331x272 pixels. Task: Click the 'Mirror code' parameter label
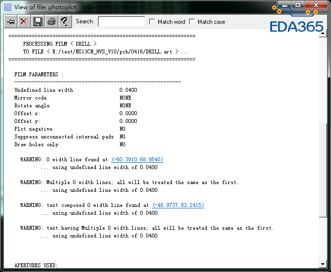click(30, 98)
